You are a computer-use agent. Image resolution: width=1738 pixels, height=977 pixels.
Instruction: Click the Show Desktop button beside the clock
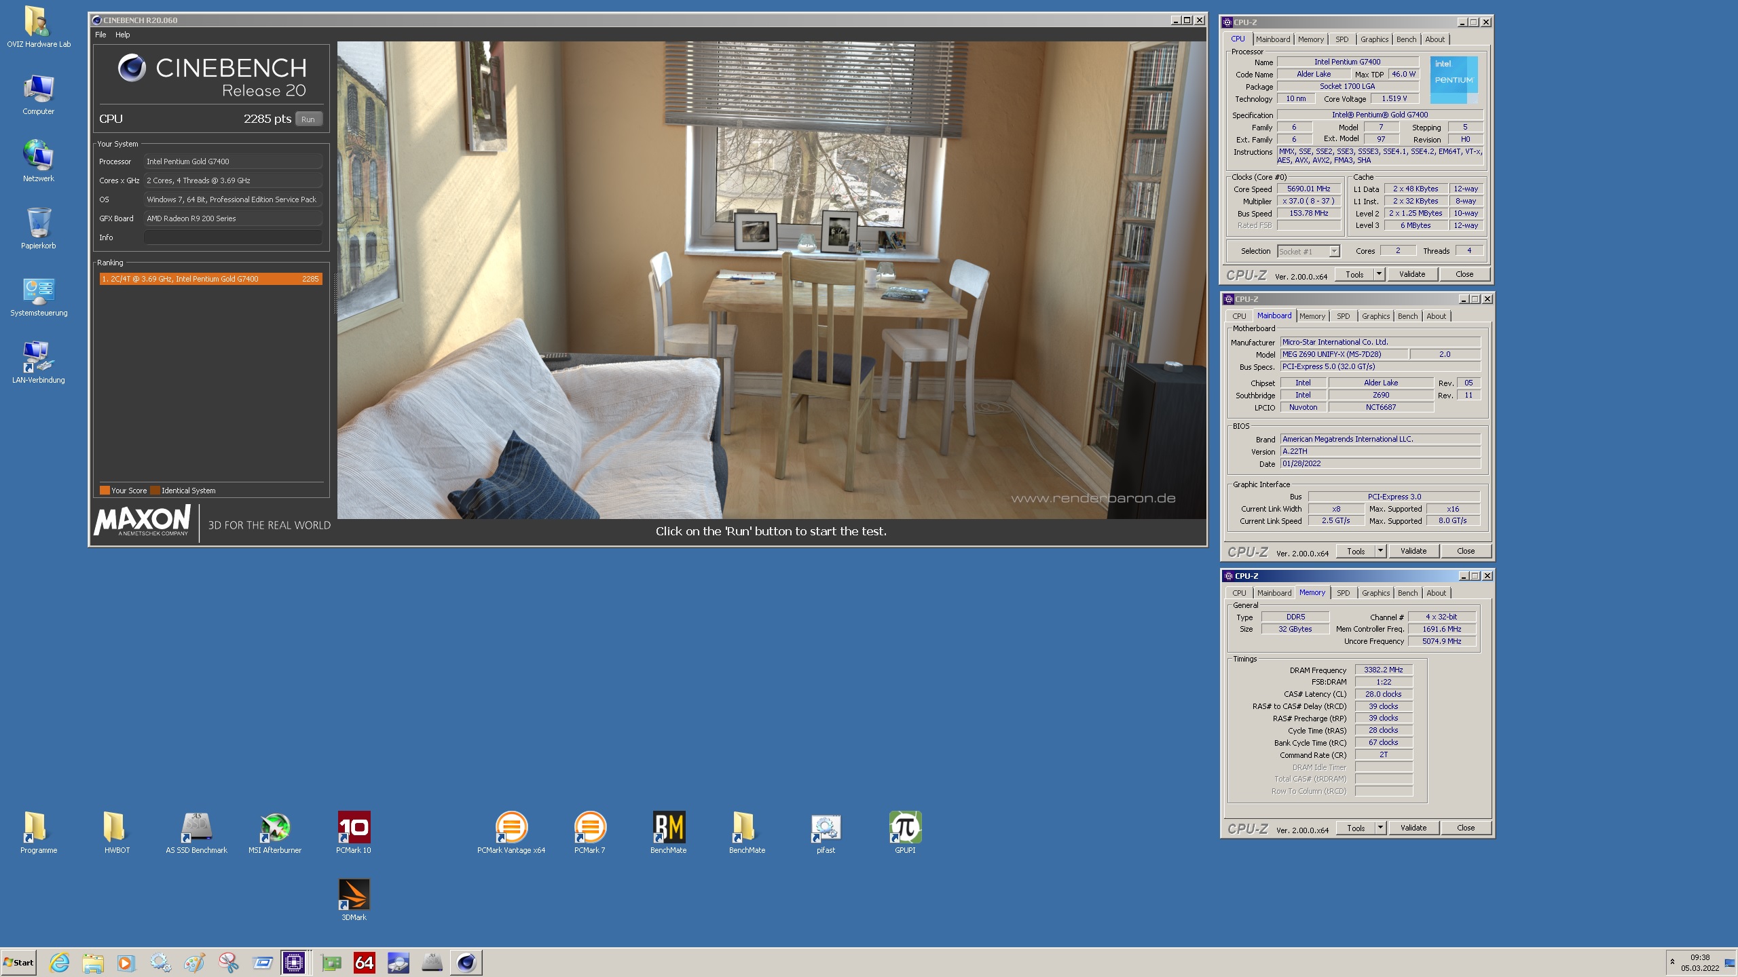(1731, 963)
